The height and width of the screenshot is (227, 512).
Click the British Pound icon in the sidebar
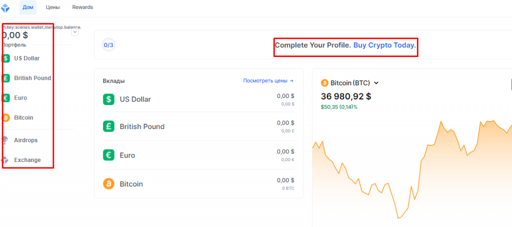[x=6, y=78]
